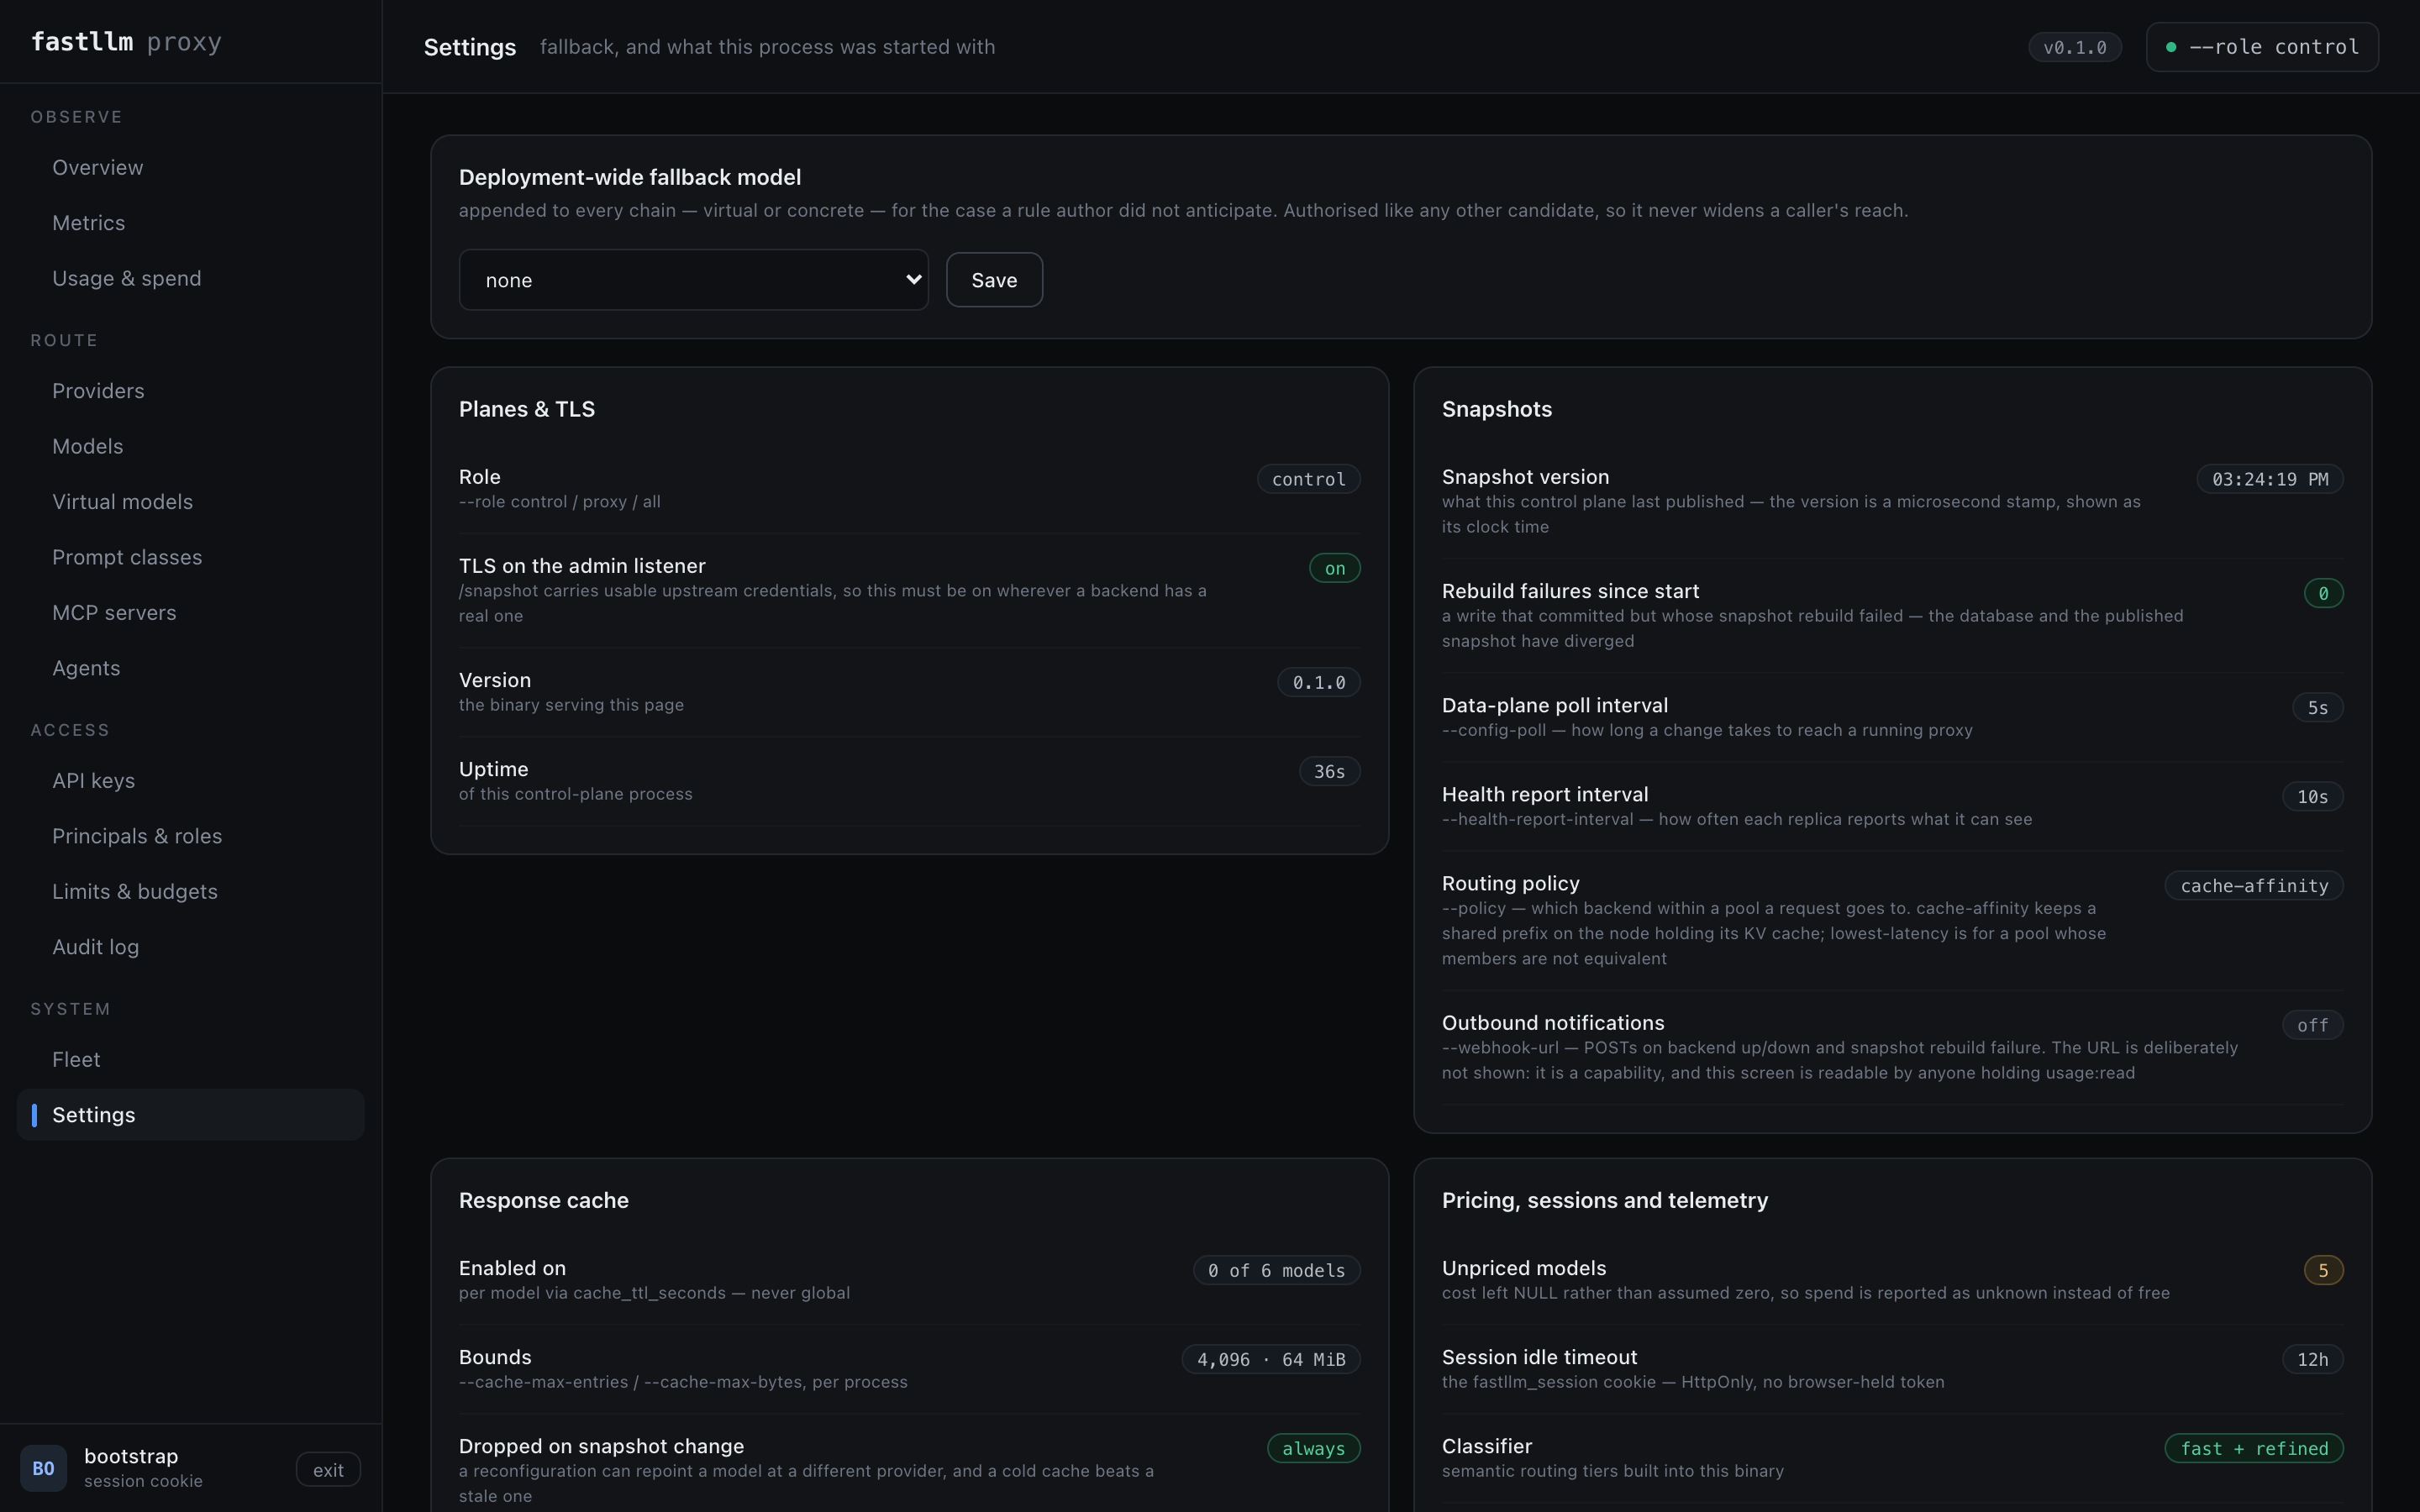Select Settings in sidebar
Image resolution: width=2420 pixels, height=1512 pixels.
coord(190,1115)
